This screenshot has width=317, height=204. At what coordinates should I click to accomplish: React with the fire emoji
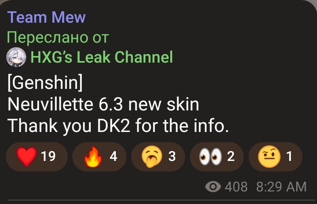(93, 157)
